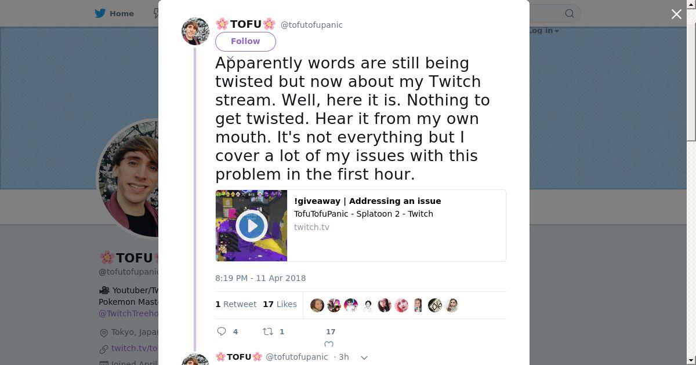Image resolution: width=696 pixels, height=365 pixels.
Task: Click the first liker's avatar thumbnail
Action: pyautogui.click(x=317, y=305)
